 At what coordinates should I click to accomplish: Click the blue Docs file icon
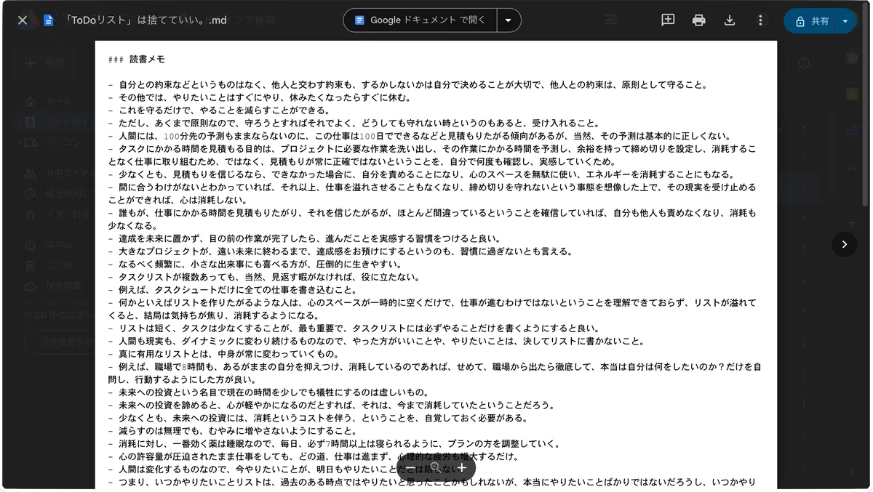49,20
